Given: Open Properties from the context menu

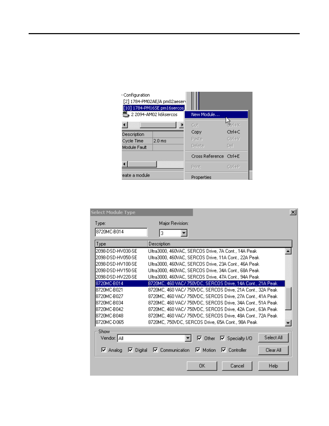Looking at the screenshot, I should coord(216,177).
